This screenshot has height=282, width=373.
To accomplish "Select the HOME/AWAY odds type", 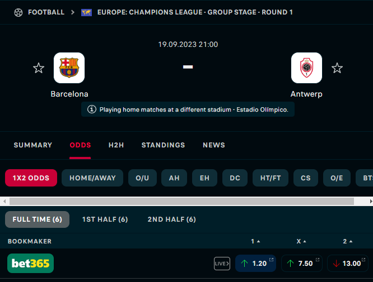I will click(x=92, y=178).
